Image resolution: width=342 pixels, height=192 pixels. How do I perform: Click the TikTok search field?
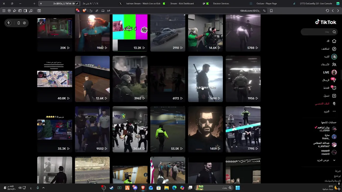coord(319,32)
